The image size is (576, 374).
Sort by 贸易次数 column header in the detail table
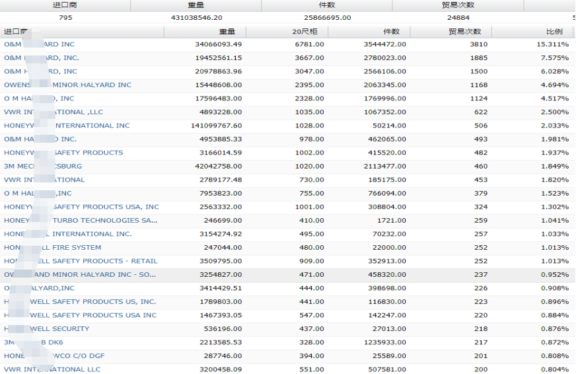pos(464,32)
